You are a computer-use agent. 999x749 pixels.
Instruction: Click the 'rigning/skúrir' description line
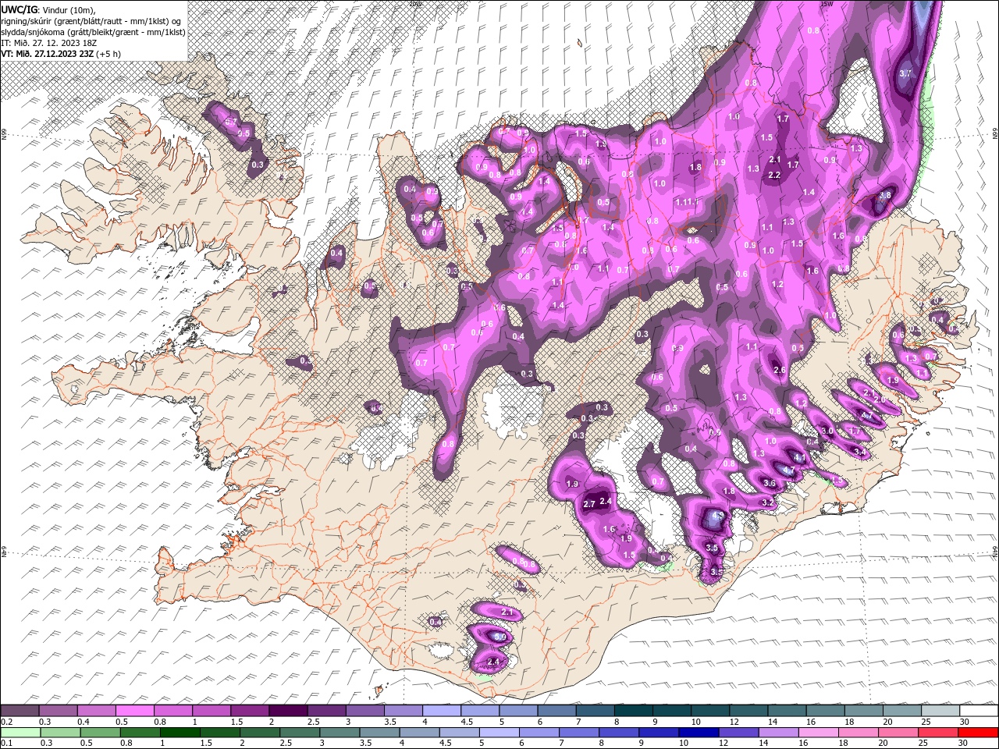click(x=91, y=22)
